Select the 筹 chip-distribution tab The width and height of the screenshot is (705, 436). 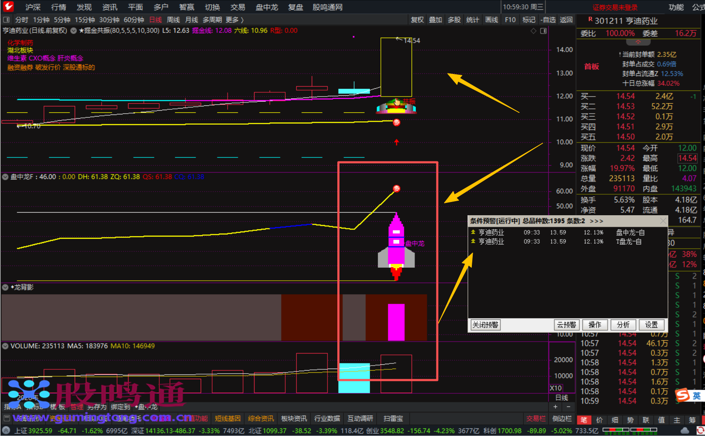click(692, 420)
